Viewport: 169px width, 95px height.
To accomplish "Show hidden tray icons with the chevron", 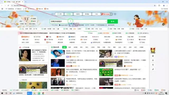I will click(x=143, y=93).
